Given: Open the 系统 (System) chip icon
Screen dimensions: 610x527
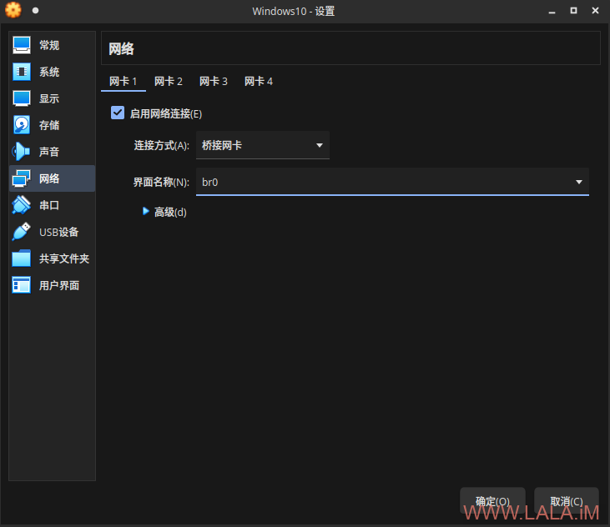Looking at the screenshot, I should click(22, 72).
